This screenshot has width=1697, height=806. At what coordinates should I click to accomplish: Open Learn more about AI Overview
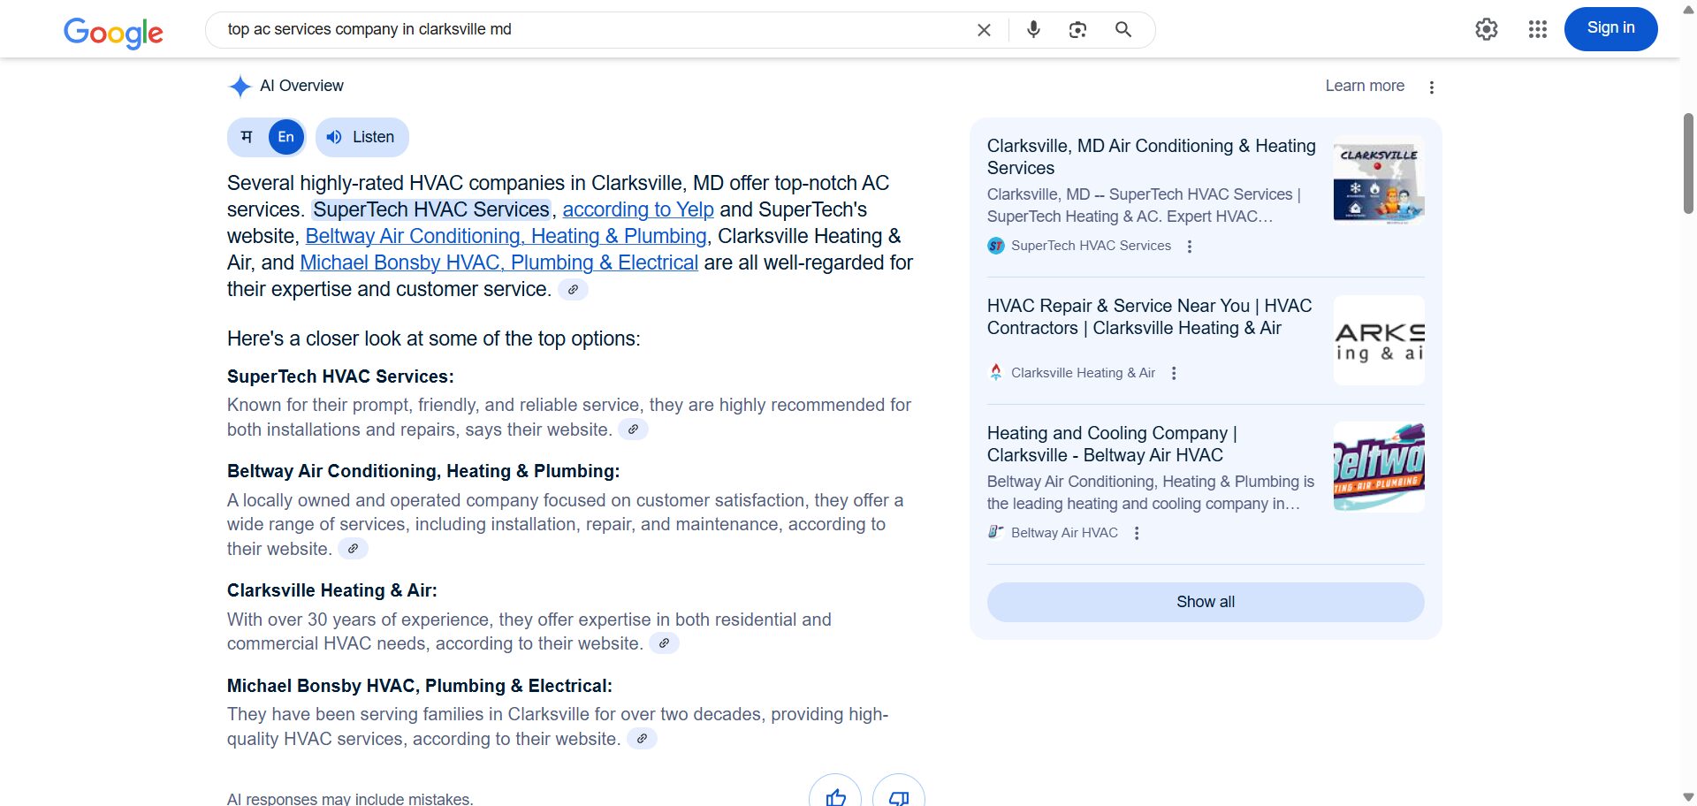(x=1365, y=86)
